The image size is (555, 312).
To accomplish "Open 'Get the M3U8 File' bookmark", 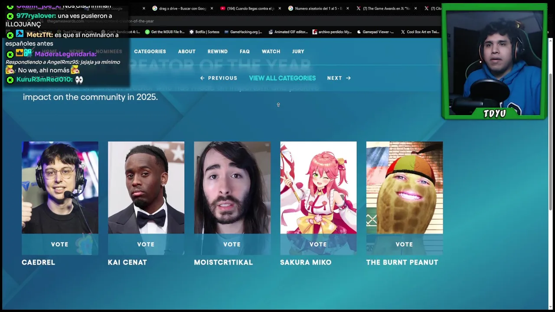I will click(x=165, y=32).
